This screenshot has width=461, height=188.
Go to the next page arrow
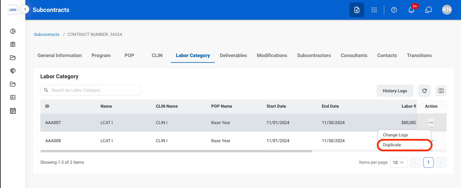coord(442,162)
